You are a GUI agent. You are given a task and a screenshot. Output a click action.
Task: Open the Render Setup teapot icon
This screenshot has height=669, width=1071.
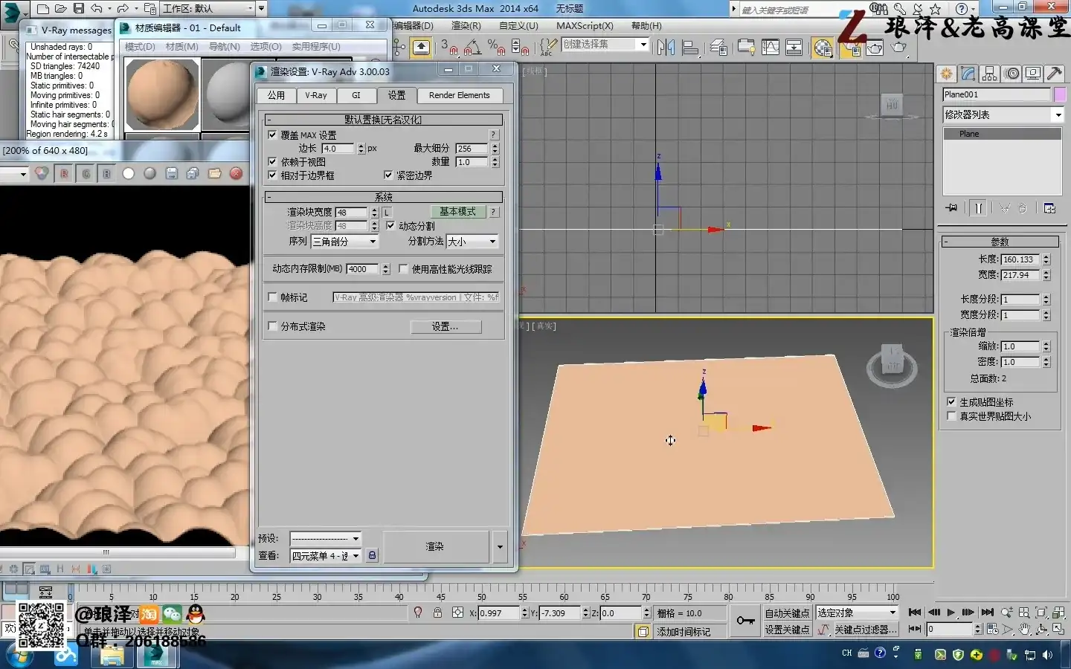[x=851, y=48]
